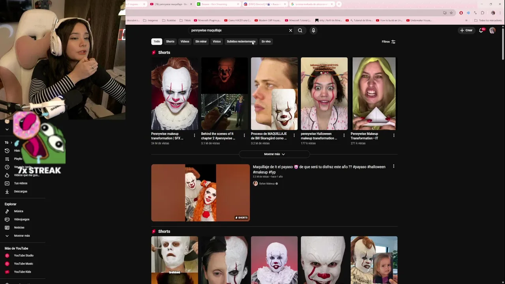
Task: Open the account avatar menu on YouTube
Action: pyautogui.click(x=492, y=30)
